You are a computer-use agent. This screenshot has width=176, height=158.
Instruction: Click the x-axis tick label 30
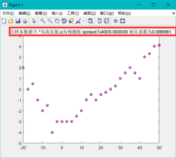[x=120, y=148]
